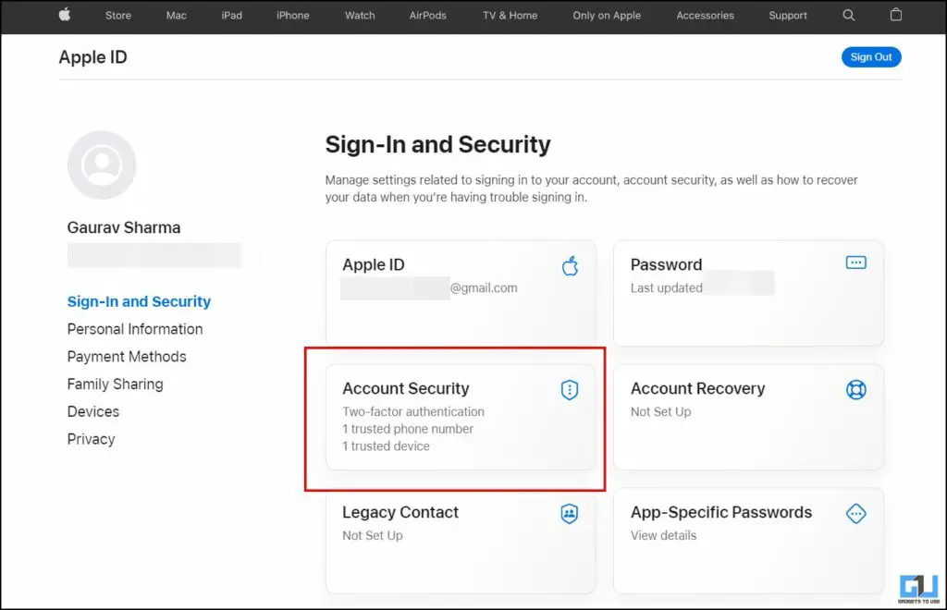Open the Apple ID card
Screen dimensions: 947x610
pos(461,293)
